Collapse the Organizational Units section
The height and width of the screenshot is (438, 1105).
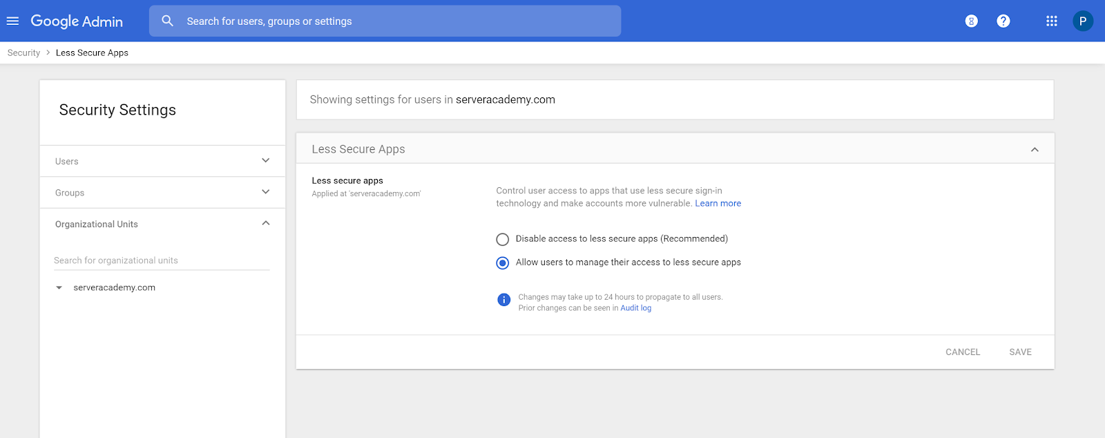click(265, 224)
